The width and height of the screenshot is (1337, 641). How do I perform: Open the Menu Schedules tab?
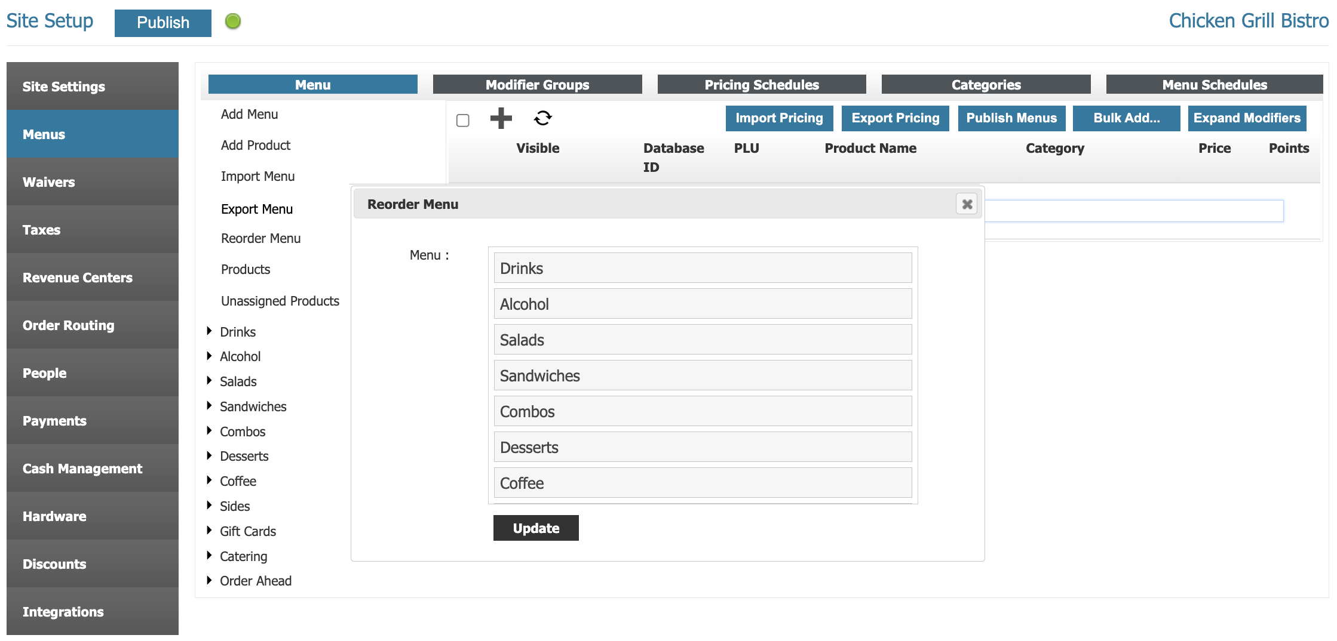pos(1214,84)
